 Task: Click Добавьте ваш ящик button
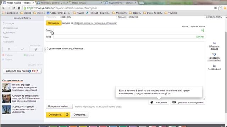tap(22, 71)
